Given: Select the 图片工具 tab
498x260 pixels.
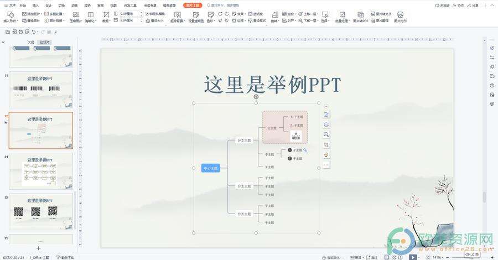Looking at the screenshot, I should [x=193, y=6].
